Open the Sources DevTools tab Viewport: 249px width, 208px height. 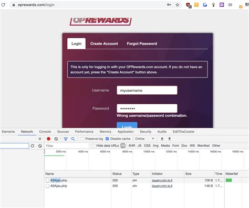[x=63, y=132]
